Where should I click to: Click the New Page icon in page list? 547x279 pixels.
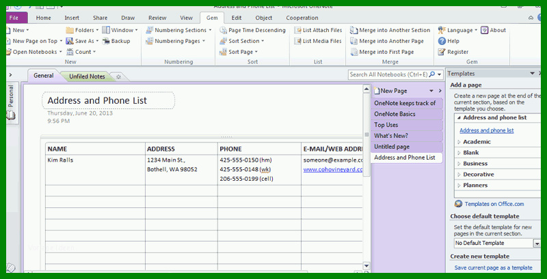coord(377,91)
